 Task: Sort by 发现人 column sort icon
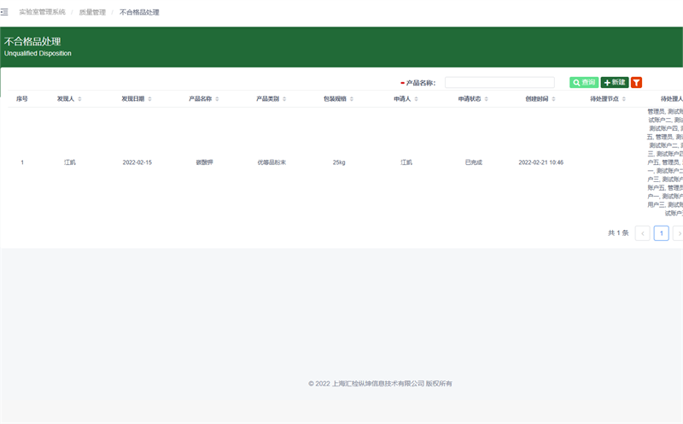pos(79,99)
